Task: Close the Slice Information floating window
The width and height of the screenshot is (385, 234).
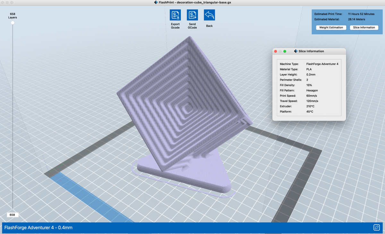Action: 276,51
